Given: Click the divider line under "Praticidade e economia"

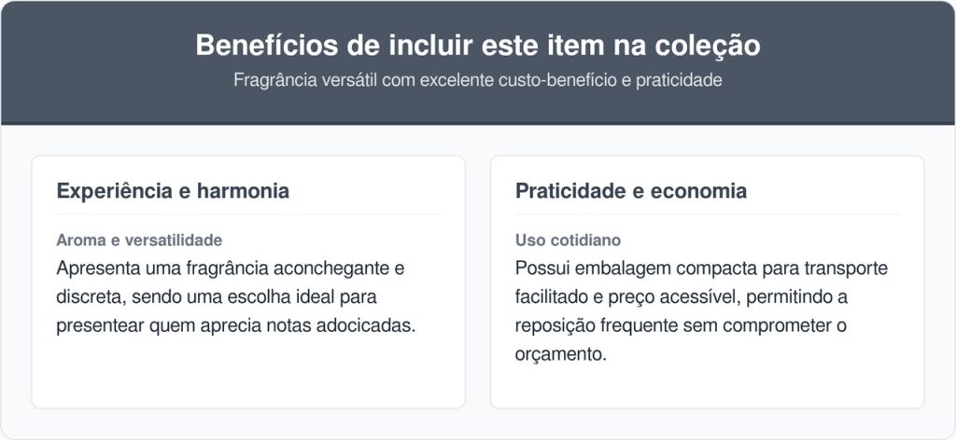Looking at the screenshot, I should click(x=707, y=214).
